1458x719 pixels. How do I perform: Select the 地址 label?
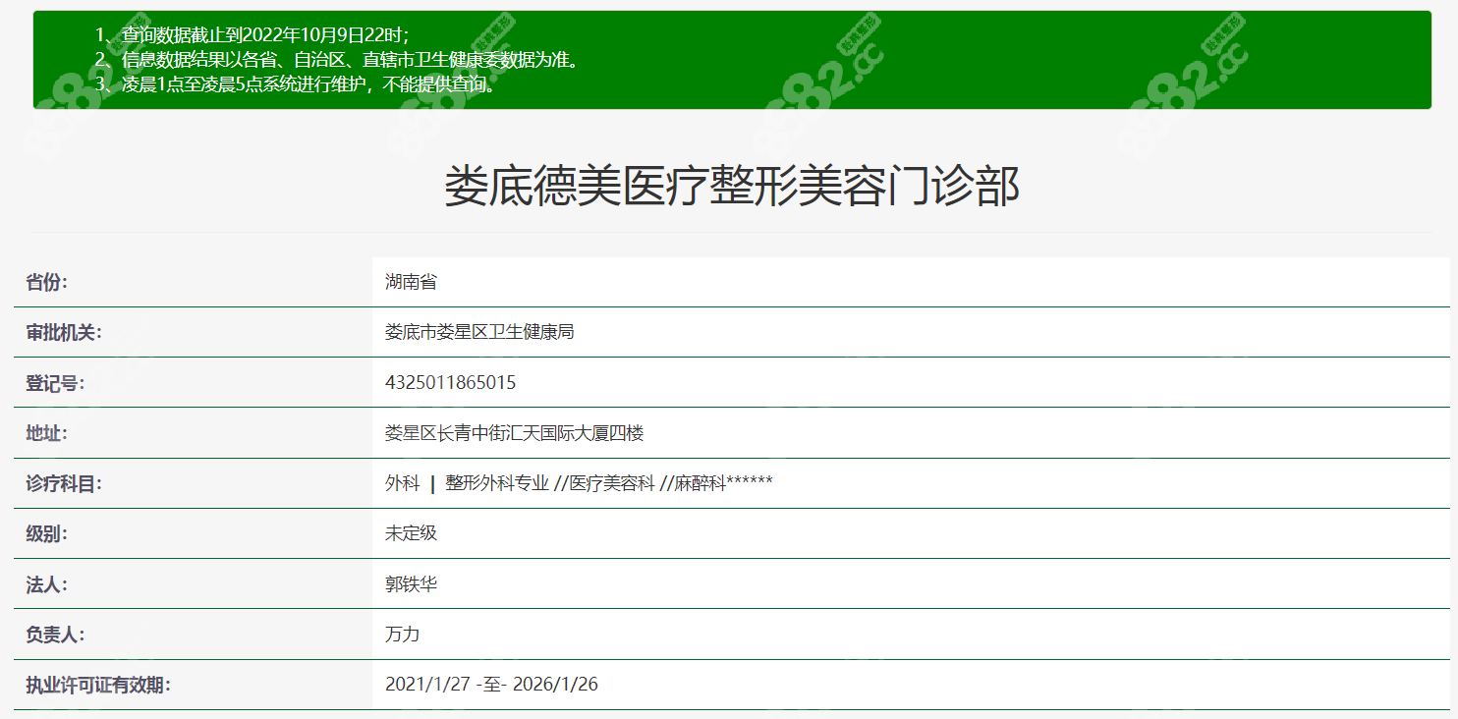[x=46, y=433]
